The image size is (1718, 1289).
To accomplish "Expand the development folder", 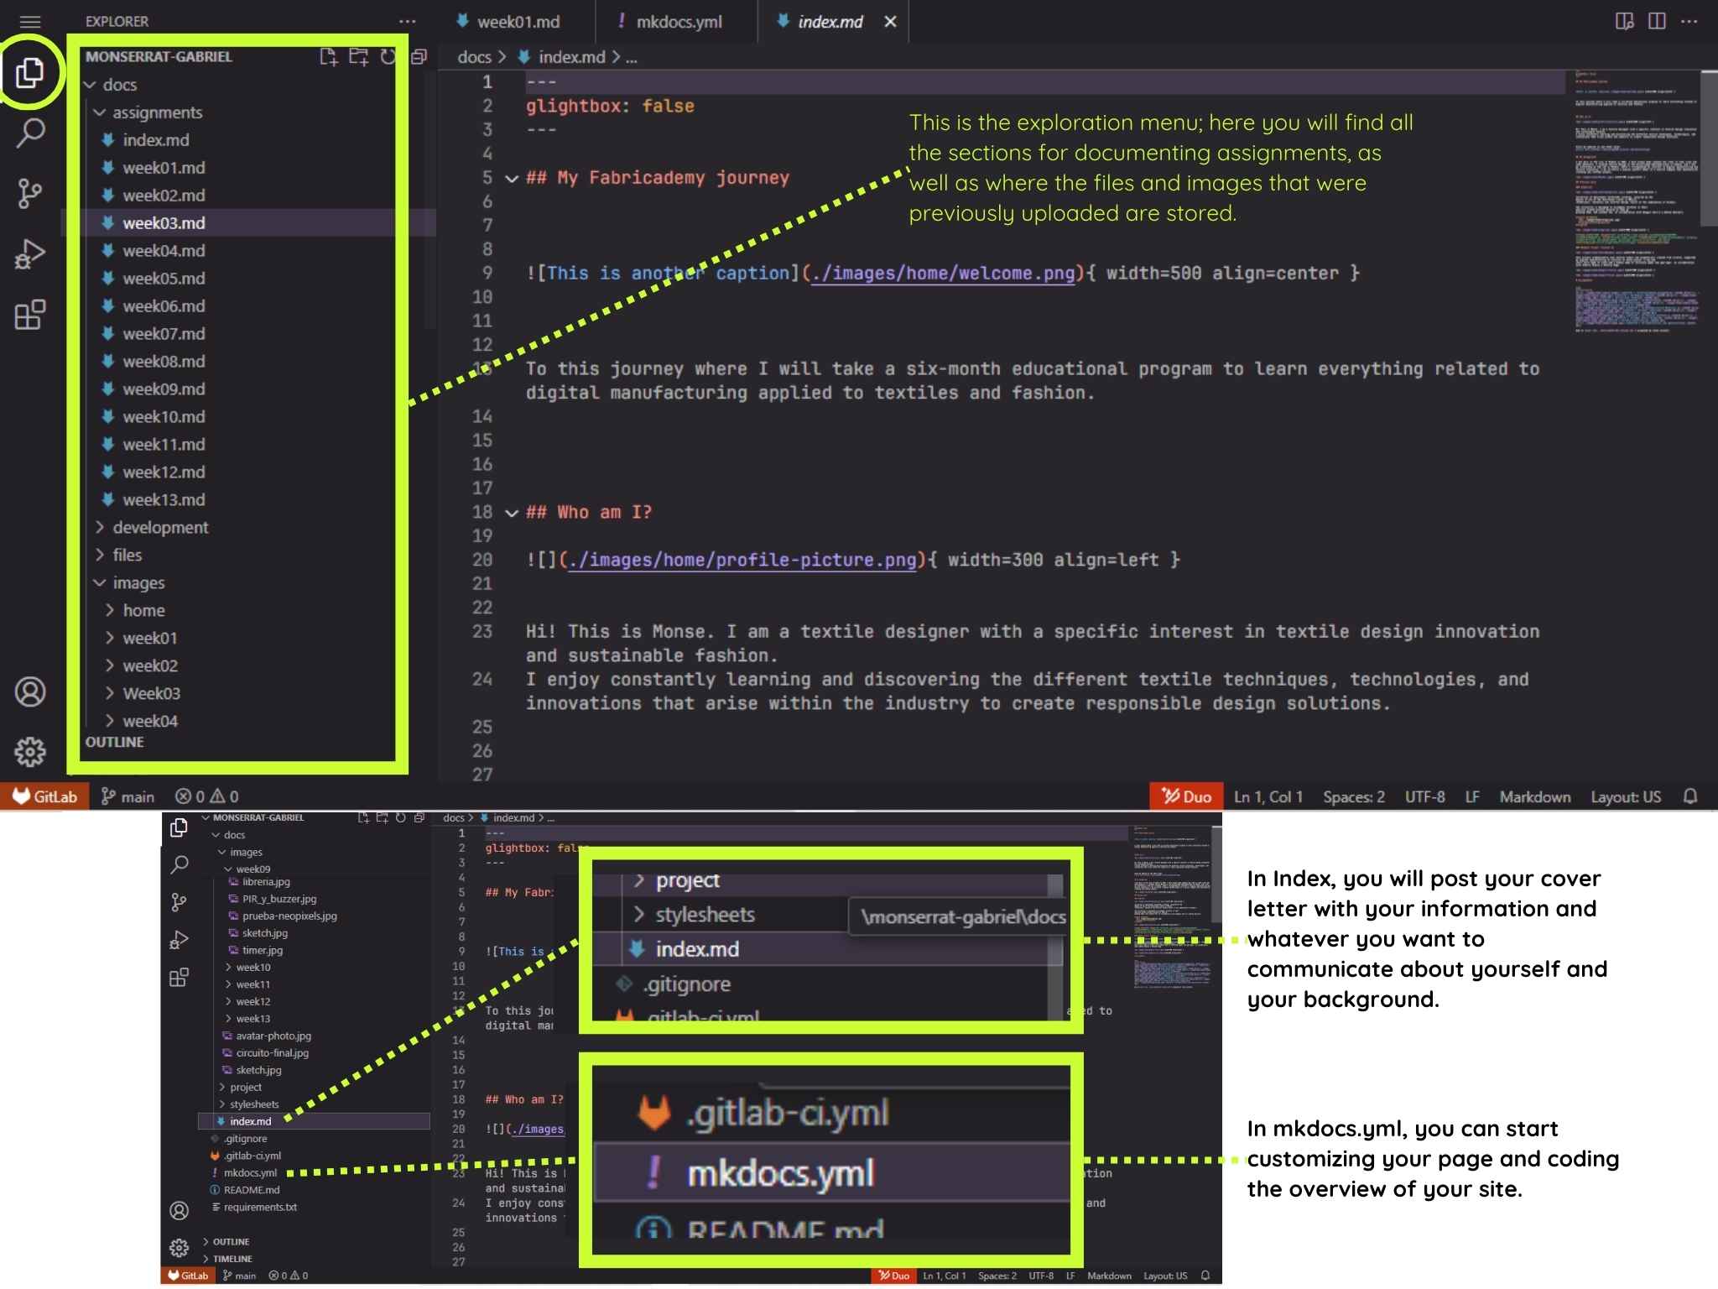I will (159, 527).
